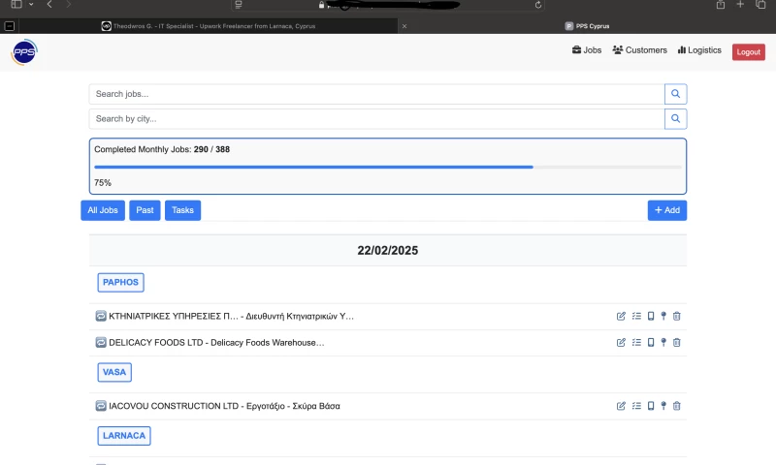The height and width of the screenshot is (465, 776).
Task: Reload the page with the refresh icon
Action: click(538, 5)
